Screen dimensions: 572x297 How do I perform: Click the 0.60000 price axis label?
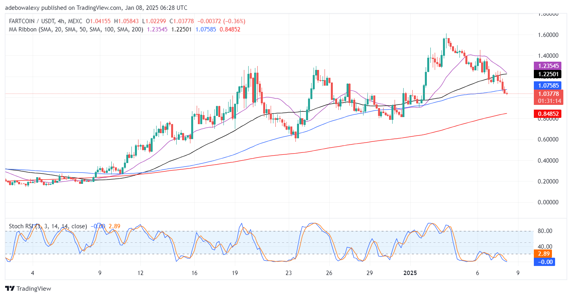click(548, 139)
